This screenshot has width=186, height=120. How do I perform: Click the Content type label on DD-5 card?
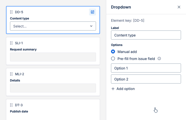coord(19,18)
